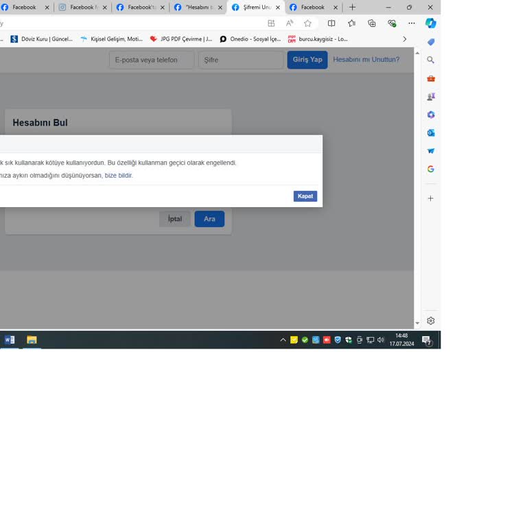
Task: Open a new browser tab
Action: [352, 7]
